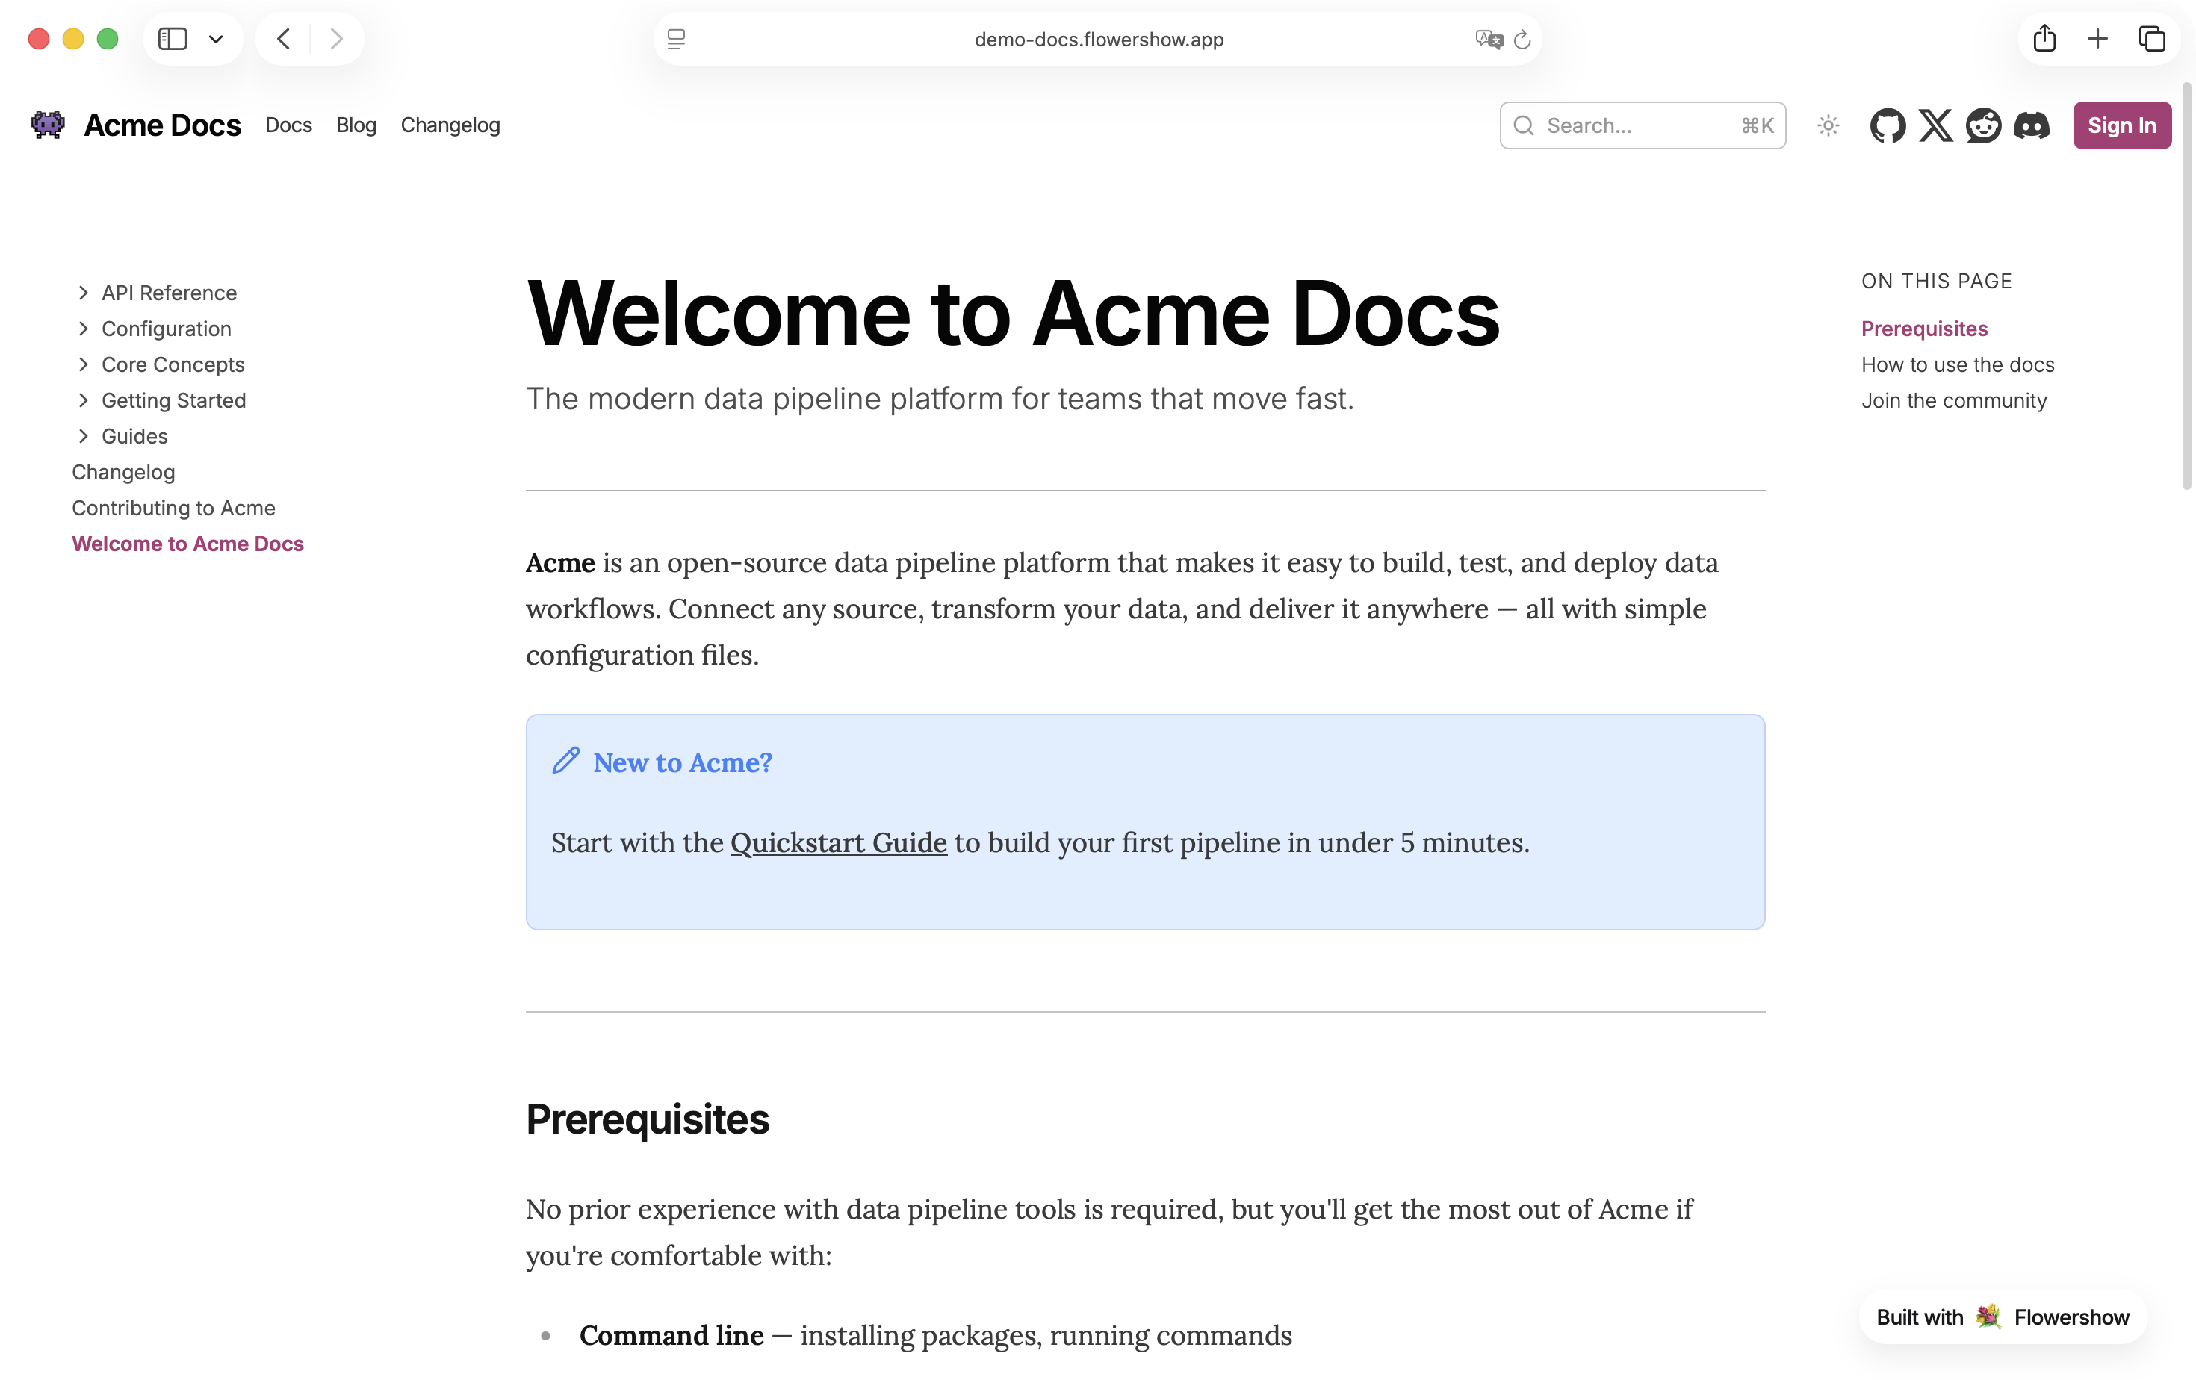Toggle the Safari sidebar button

coord(173,39)
